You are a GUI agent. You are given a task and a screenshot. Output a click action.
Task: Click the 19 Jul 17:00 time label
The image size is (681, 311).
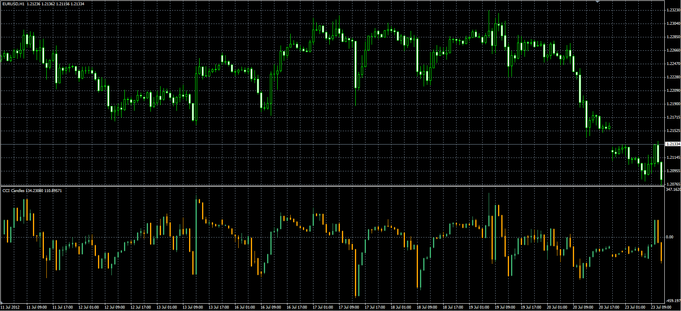(531, 307)
